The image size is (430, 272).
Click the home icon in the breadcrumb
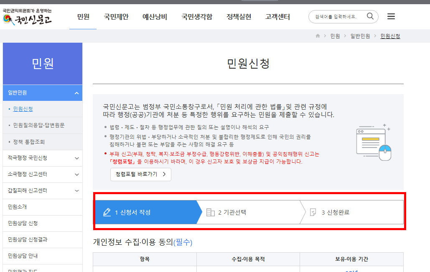coord(317,36)
